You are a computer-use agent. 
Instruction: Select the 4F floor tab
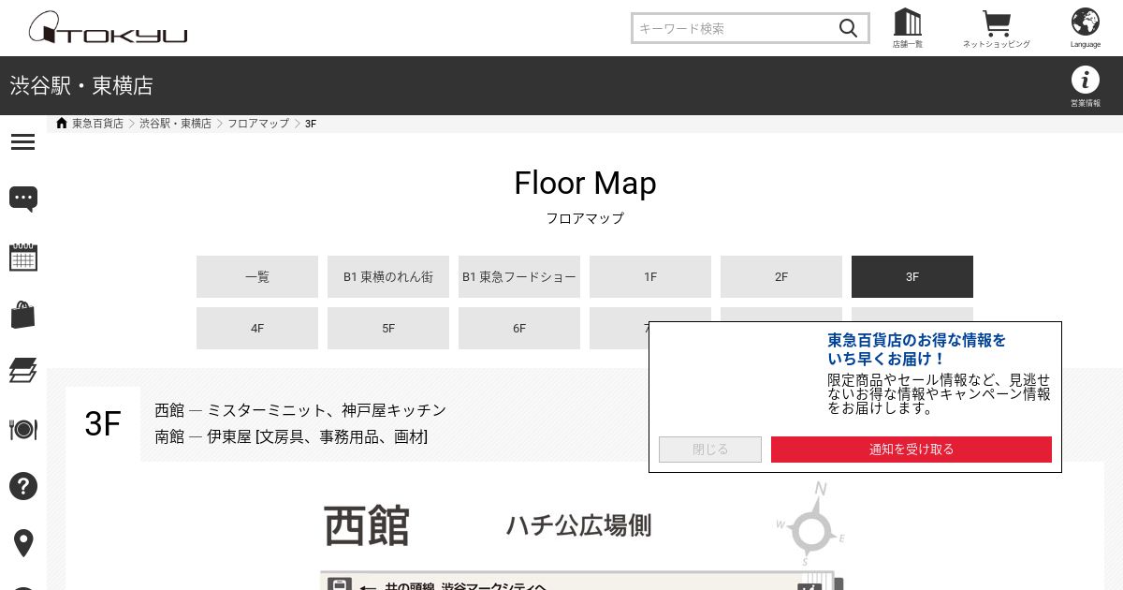tap(257, 329)
